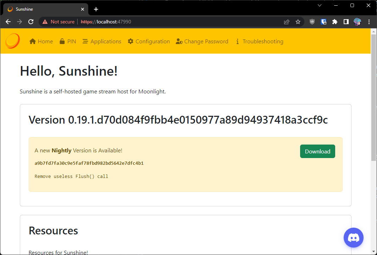Open the Extensions puzzle menu
Screen dimensions: 377x255
point(335,22)
